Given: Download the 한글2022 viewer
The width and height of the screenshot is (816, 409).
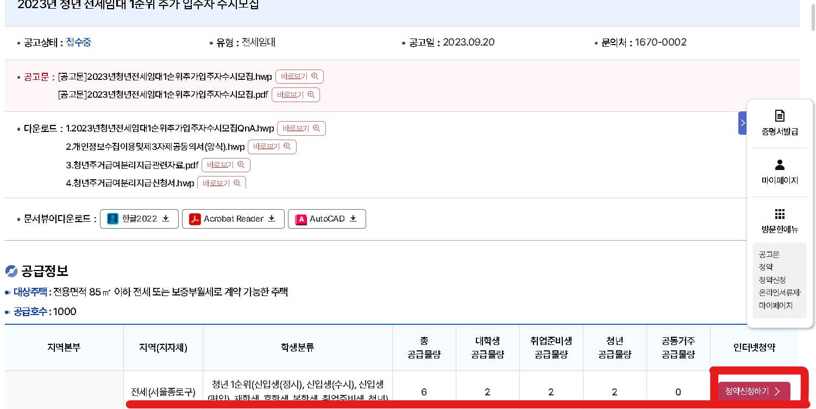Looking at the screenshot, I should click(x=139, y=219).
